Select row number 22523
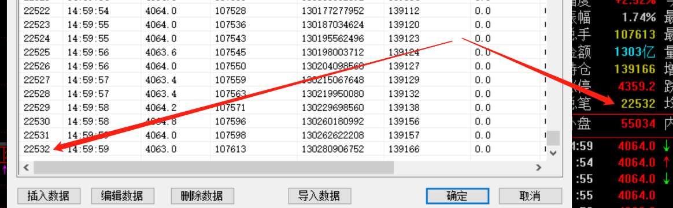Viewport: 673px width, 208px height. (x=37, y=24)
